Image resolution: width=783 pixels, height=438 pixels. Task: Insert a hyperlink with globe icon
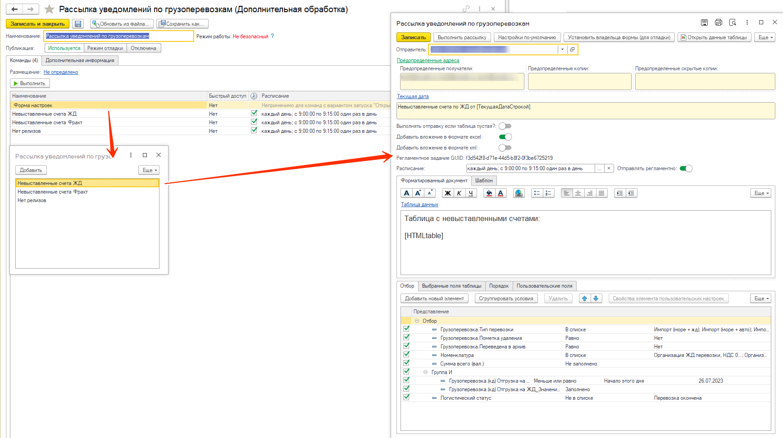(519, 193)
